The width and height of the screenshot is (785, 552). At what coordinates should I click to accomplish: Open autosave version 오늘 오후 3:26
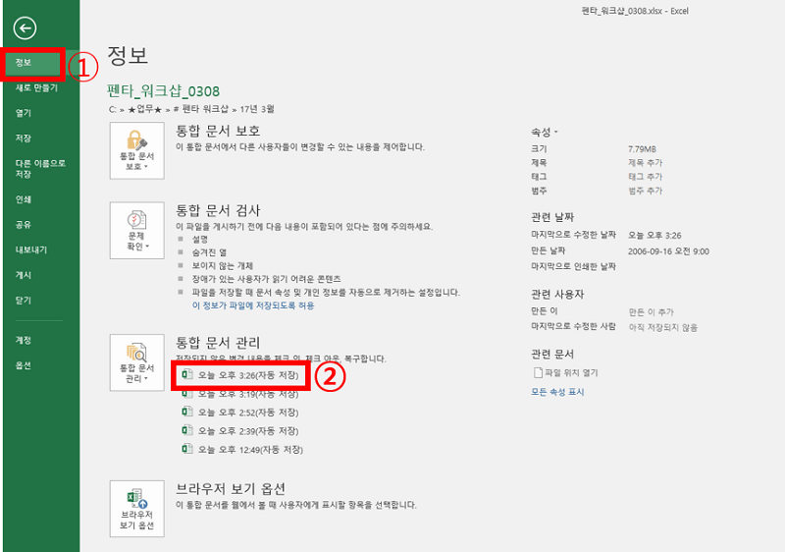click(240, 375)
